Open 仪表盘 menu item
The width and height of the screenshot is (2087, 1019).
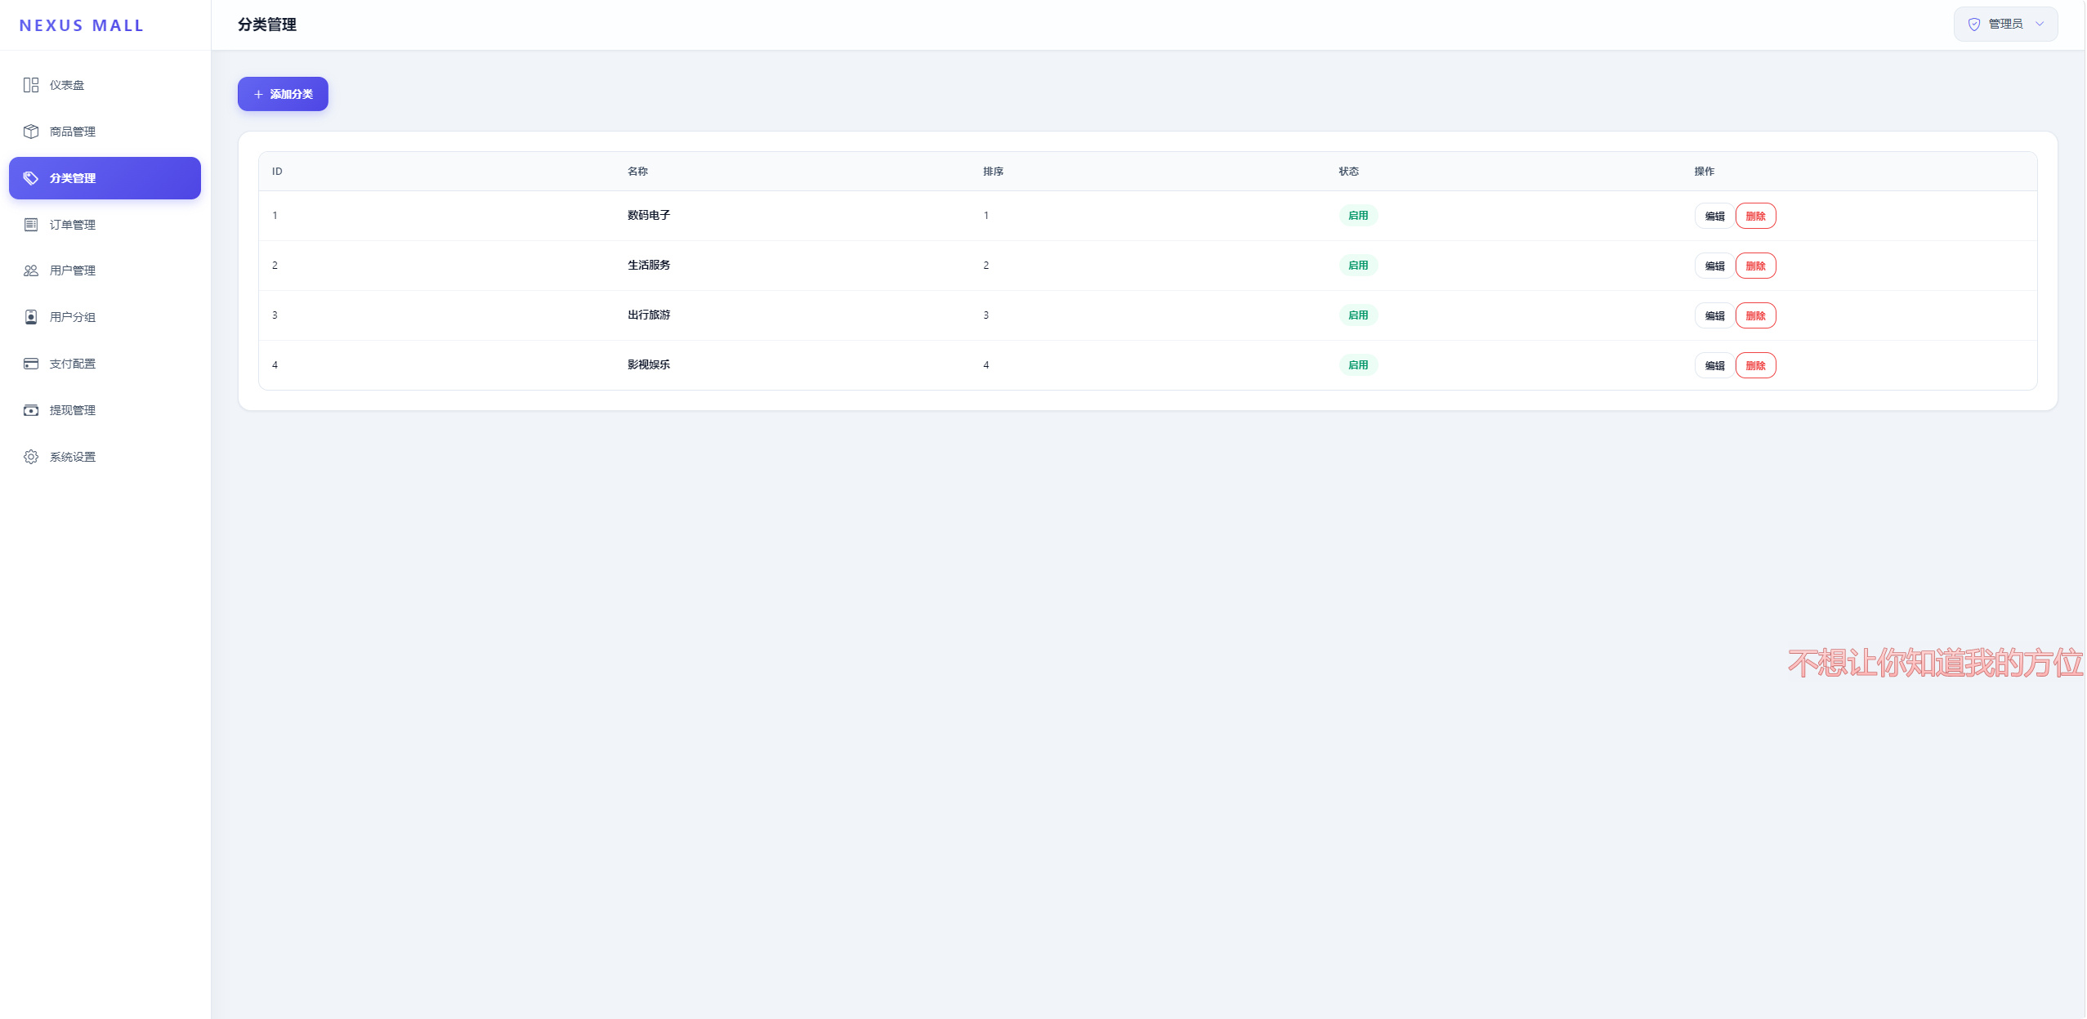pyautogui.click(x=105, y=85)
